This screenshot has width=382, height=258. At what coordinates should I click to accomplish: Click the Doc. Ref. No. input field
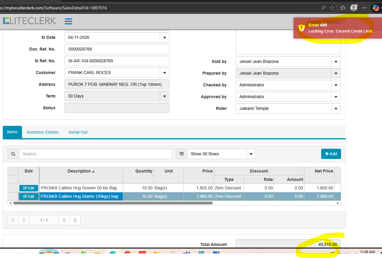click(x=117, y=49)
